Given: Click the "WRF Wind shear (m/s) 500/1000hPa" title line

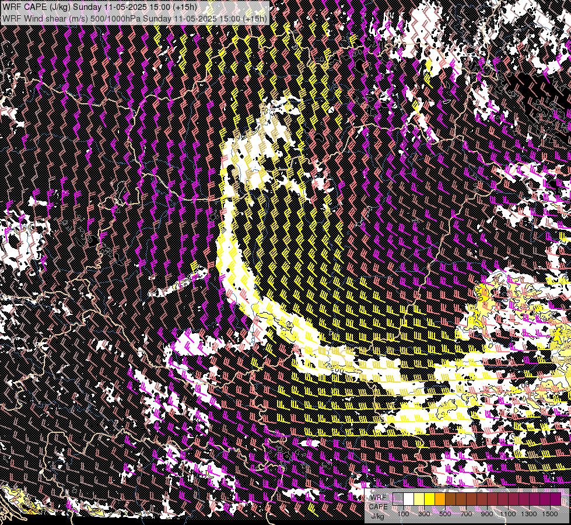Looking at the screenshot, I should pyautogui.click(x=134, y=18).
